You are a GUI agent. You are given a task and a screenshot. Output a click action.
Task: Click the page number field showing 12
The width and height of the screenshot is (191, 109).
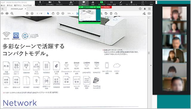pyautogui.click(x=37, y=13)
